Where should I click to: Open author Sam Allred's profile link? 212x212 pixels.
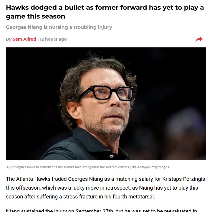point(24,39)
